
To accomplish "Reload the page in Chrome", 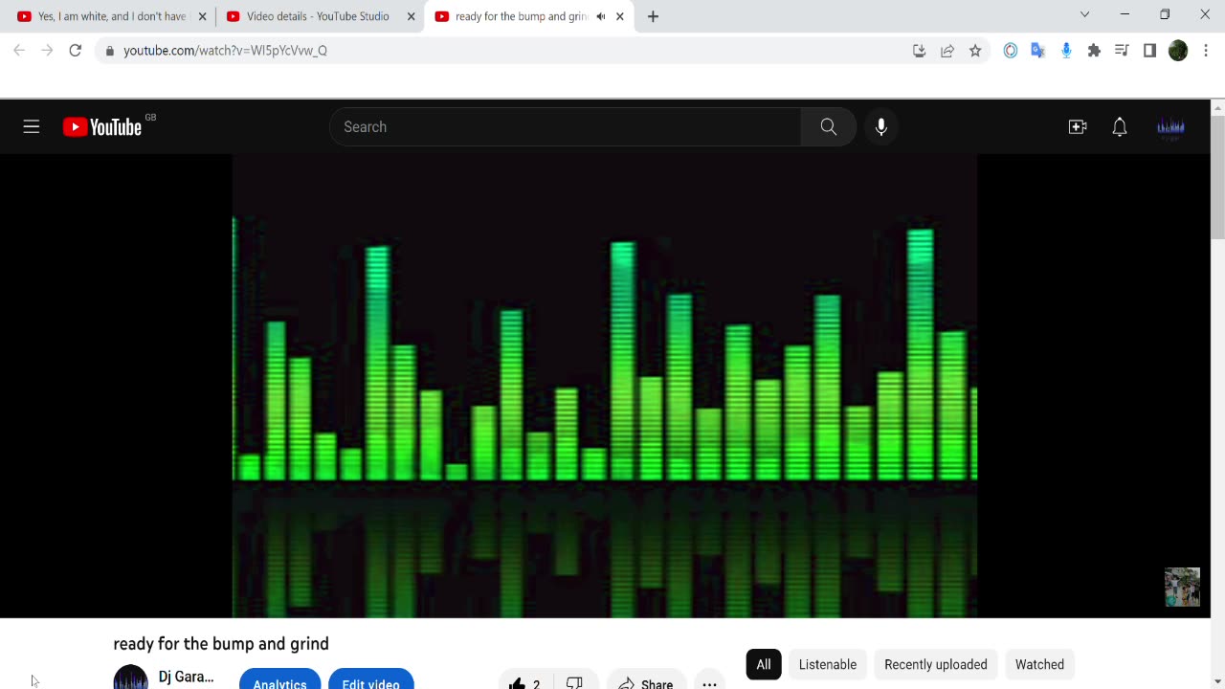I will pyautogui.click(x=76, y=50).
